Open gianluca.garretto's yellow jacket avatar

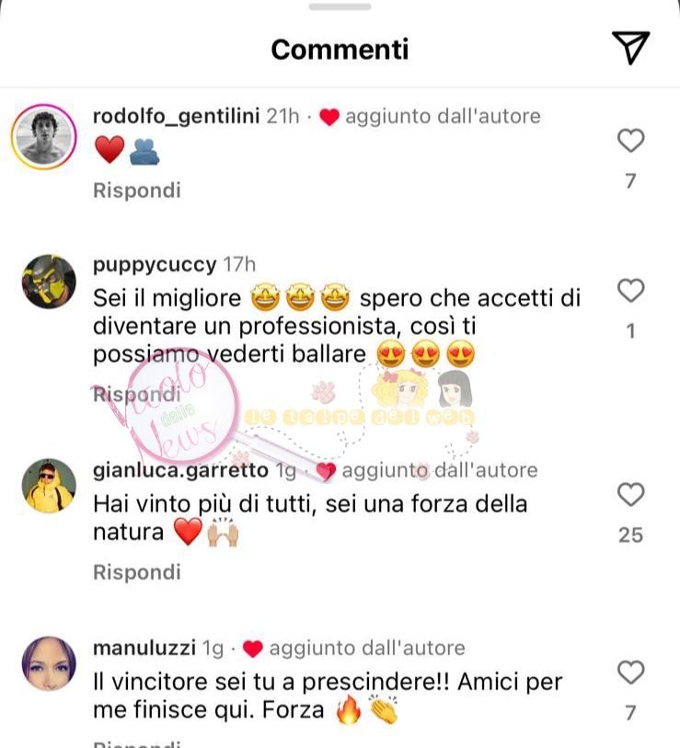click(49, 486)
